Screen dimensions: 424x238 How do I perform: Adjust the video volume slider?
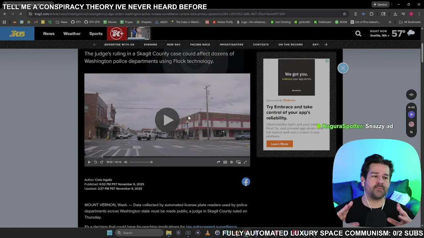tap(141, 162)
